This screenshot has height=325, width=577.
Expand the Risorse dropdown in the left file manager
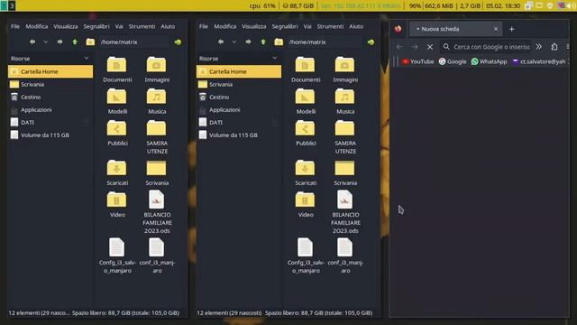[x=87, y=58]
